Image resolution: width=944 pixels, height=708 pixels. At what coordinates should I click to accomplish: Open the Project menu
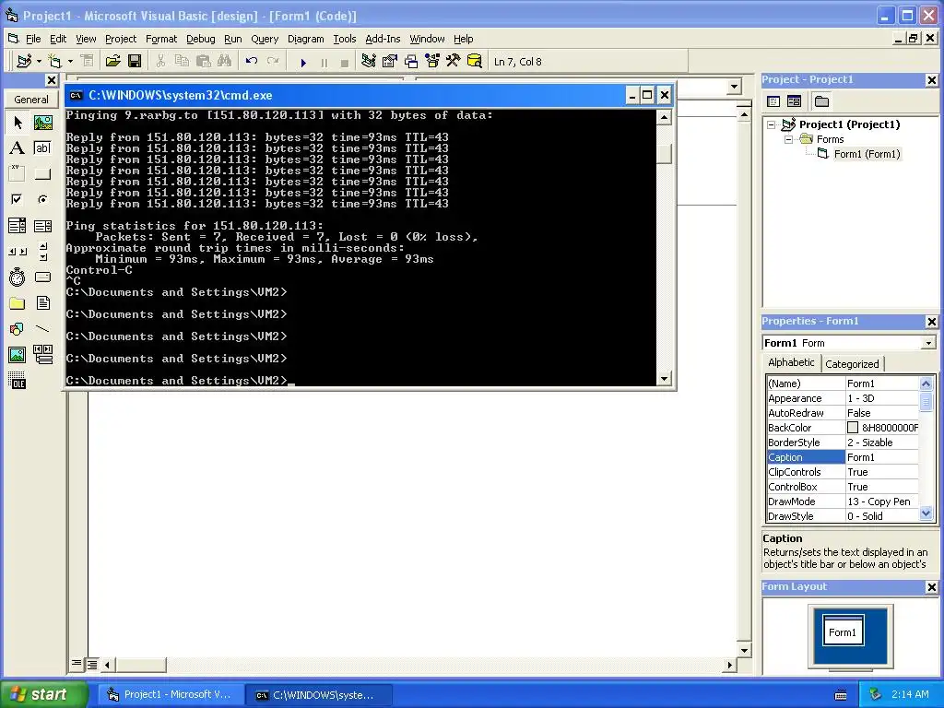121,39
